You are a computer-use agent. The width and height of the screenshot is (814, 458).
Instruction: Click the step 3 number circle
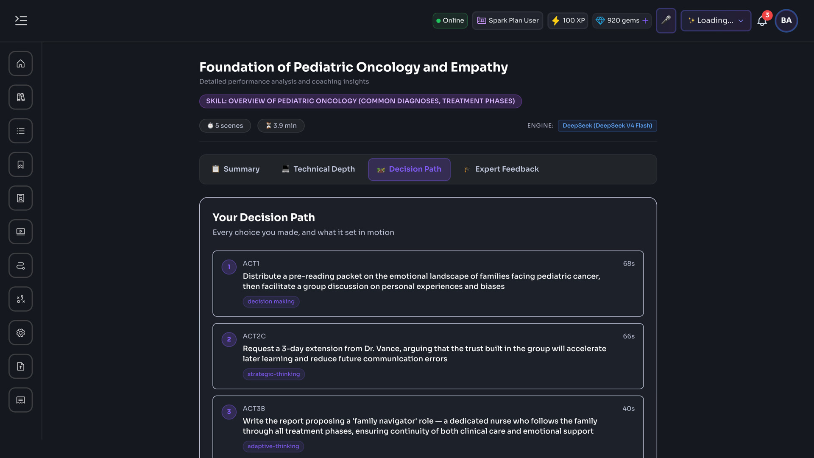(229, 411)
